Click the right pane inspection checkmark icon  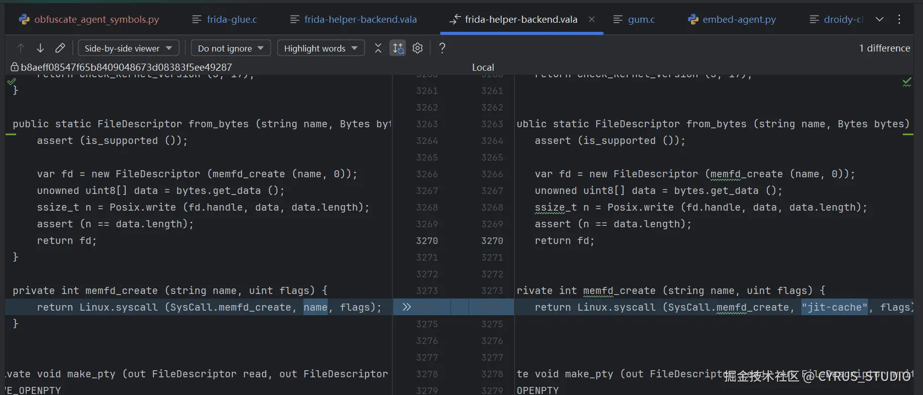[907, 82]
